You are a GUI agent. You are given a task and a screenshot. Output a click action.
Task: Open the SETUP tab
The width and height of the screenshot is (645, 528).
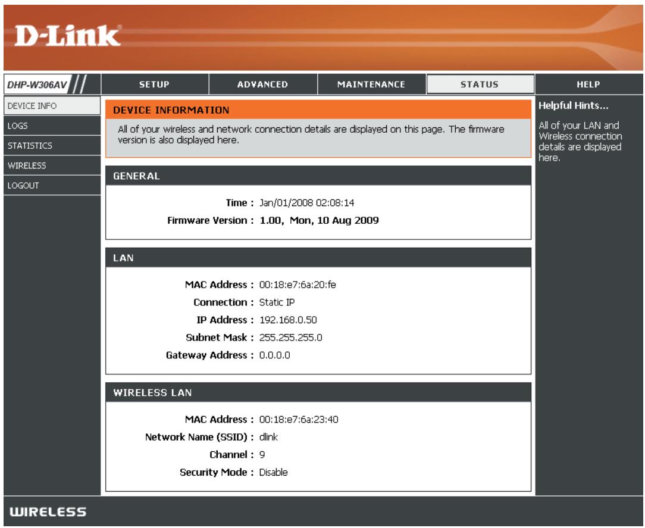point(155,85)
